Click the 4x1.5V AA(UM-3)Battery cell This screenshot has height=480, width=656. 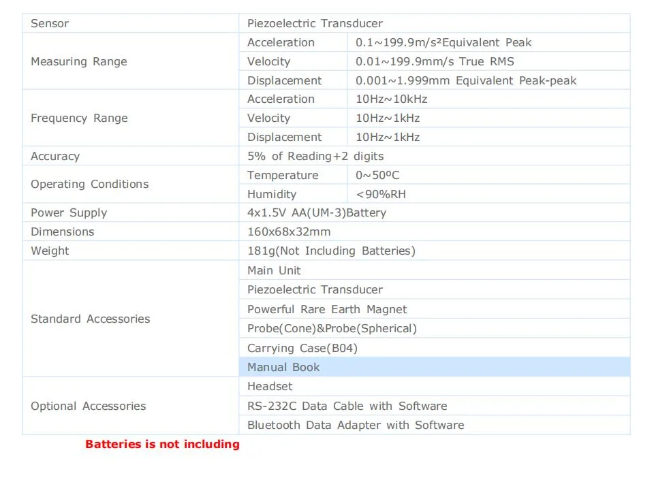[x=434, y=213]
